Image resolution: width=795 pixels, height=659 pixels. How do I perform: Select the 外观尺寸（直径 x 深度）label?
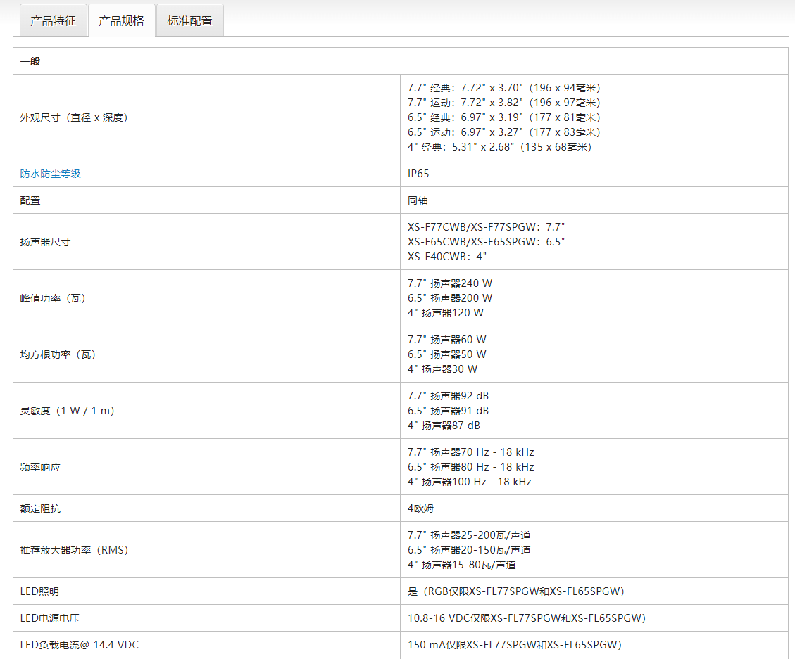(x=74, y=117)
